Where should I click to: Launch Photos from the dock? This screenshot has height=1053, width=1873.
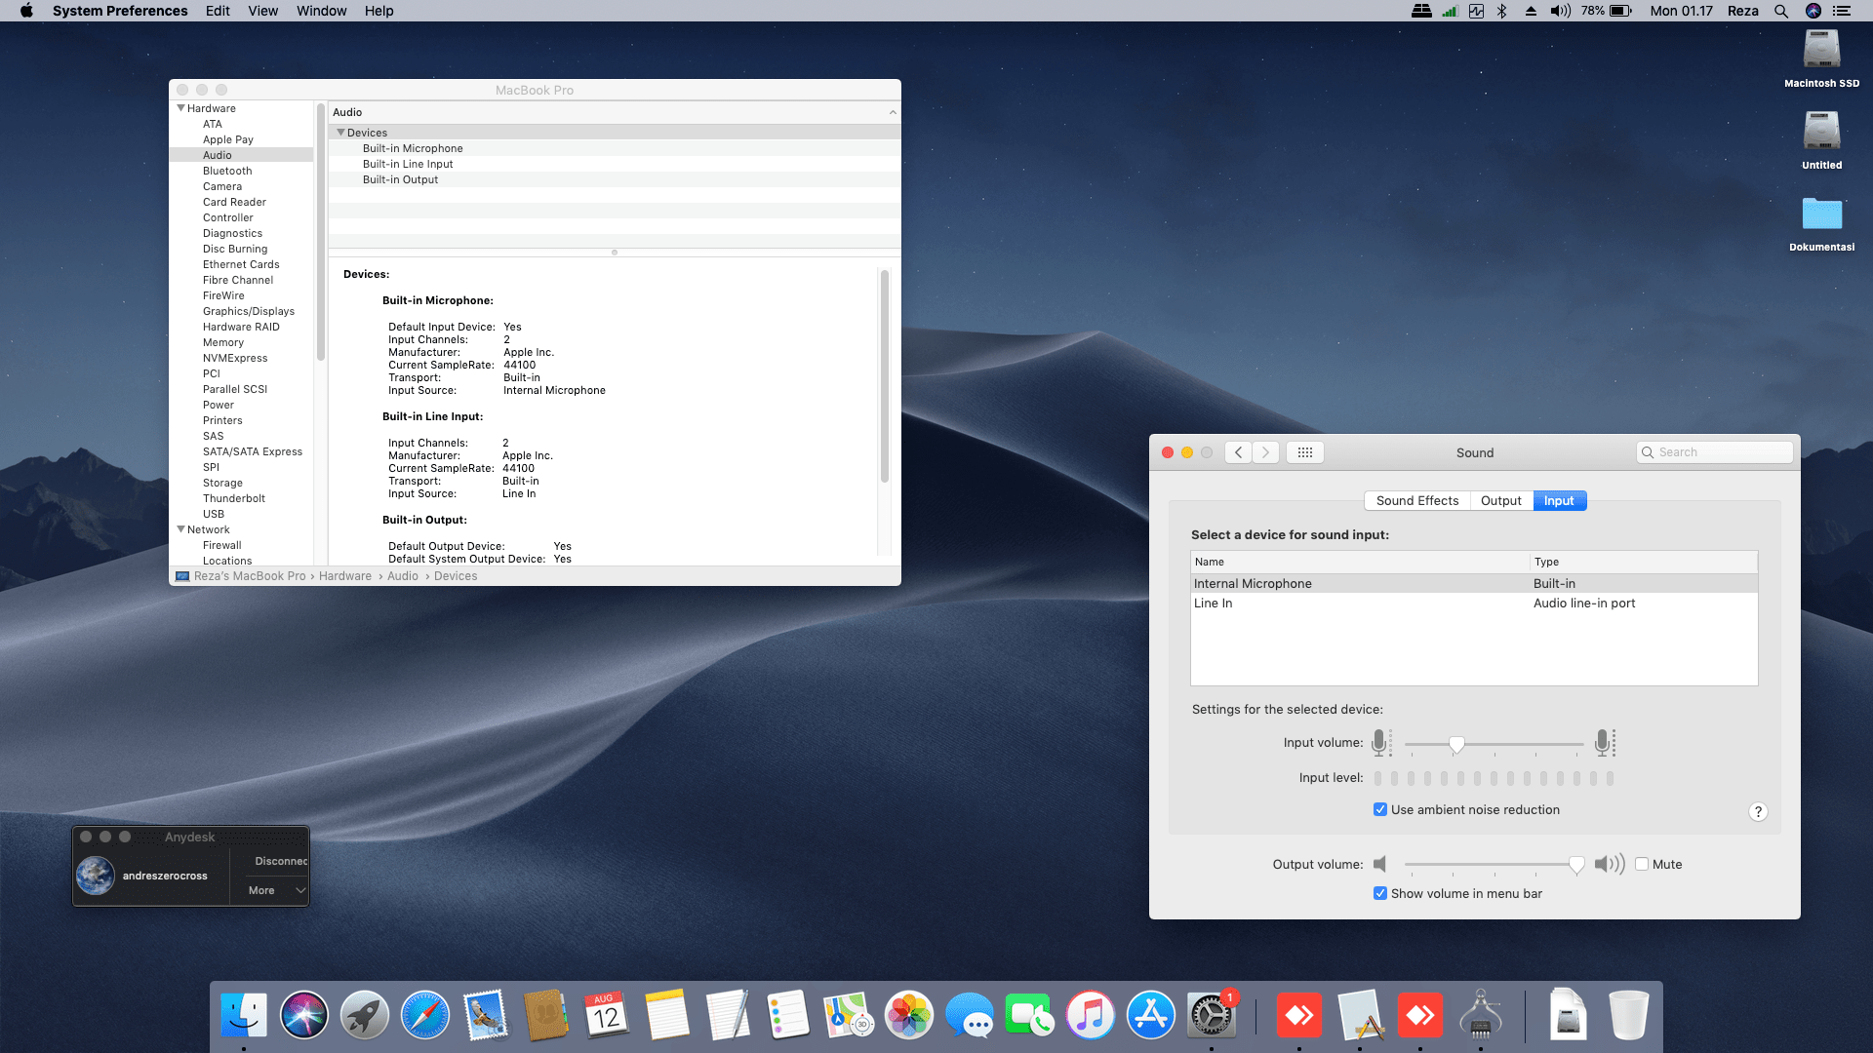(909, 1016)
